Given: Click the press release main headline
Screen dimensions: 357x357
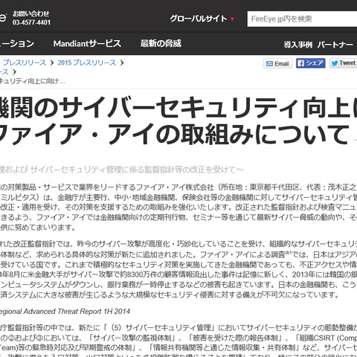Looking at the screenshot, I should 178,120.
